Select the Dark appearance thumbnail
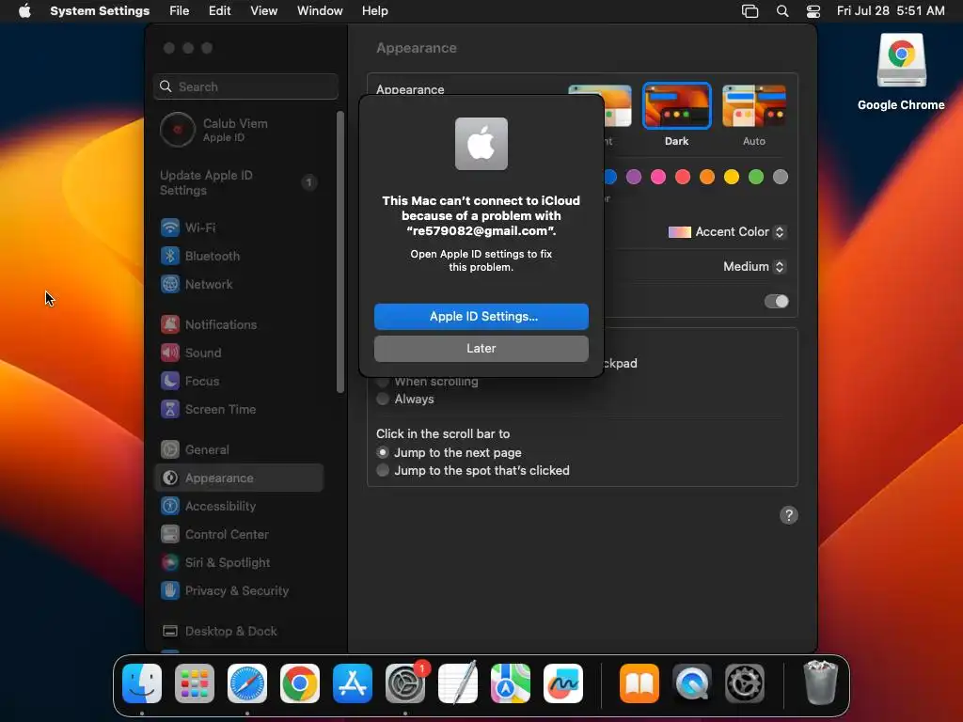The height and width of the screenshot is (722, 963). click(x=677, y=105)
